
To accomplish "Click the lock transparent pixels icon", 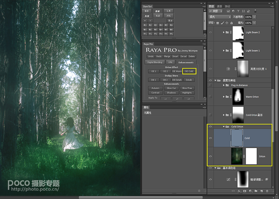I will [x=218, y=23].
